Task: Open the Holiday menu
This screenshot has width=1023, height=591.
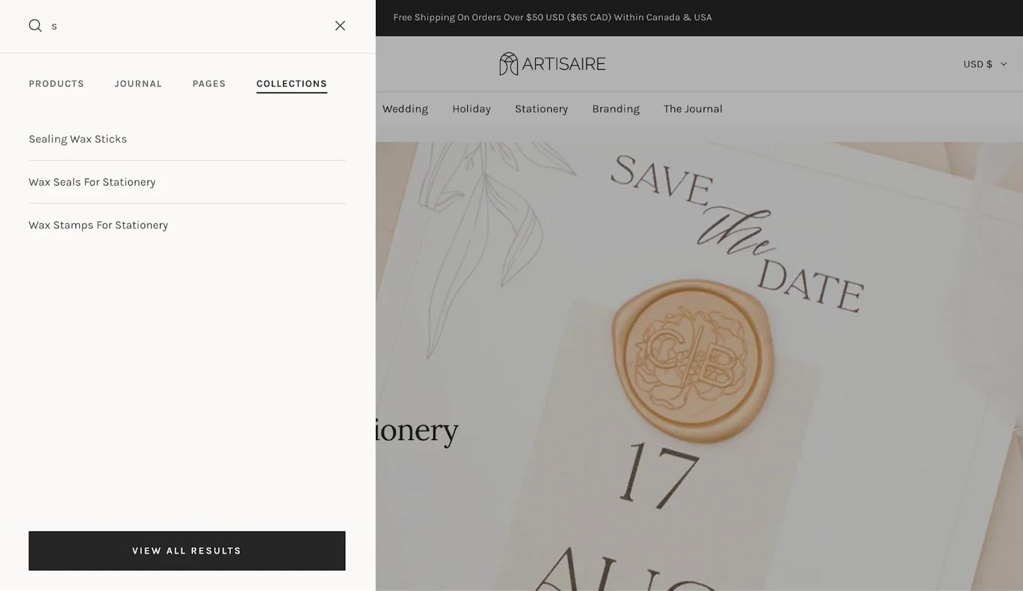Action: coord(471,109)
